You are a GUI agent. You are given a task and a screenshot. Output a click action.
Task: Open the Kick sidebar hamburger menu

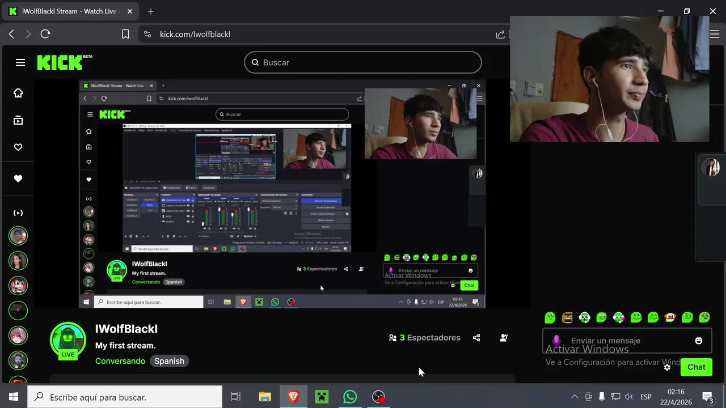tap(20, 62)
